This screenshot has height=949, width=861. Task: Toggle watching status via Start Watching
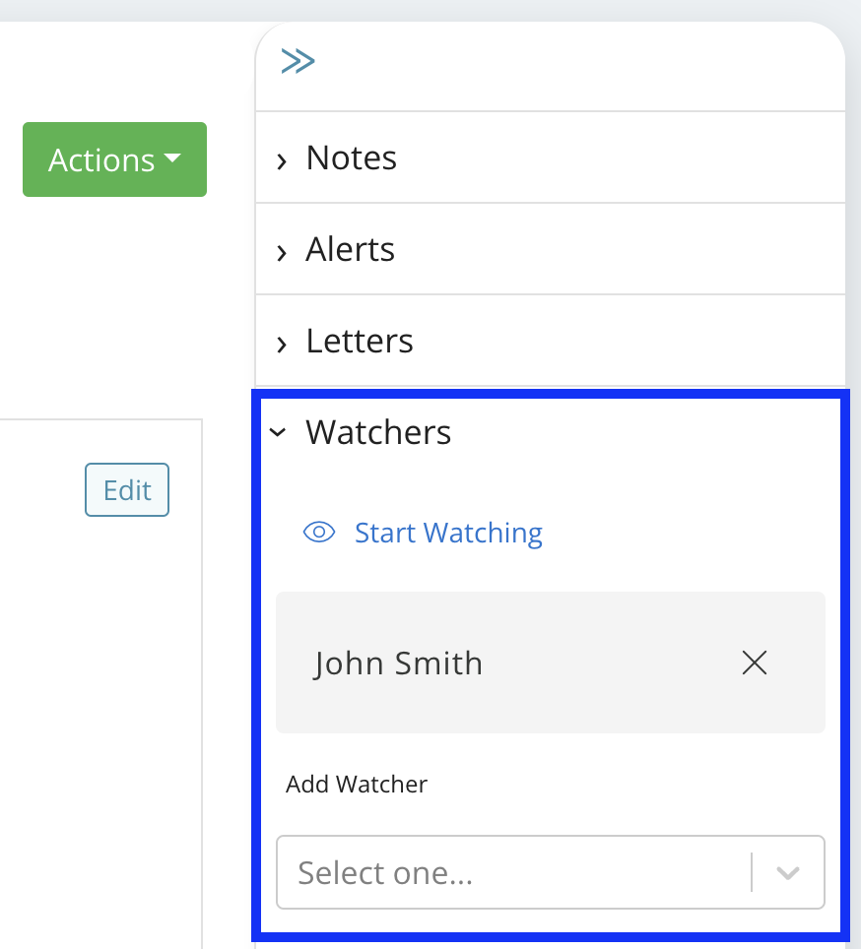click(x=448, y=532)
